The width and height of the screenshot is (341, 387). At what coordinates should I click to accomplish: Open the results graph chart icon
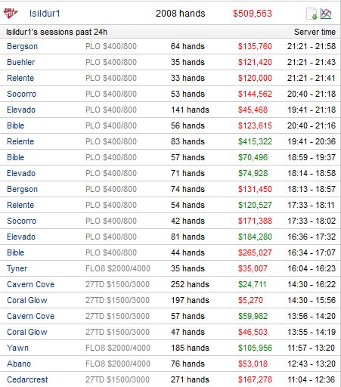326,14
